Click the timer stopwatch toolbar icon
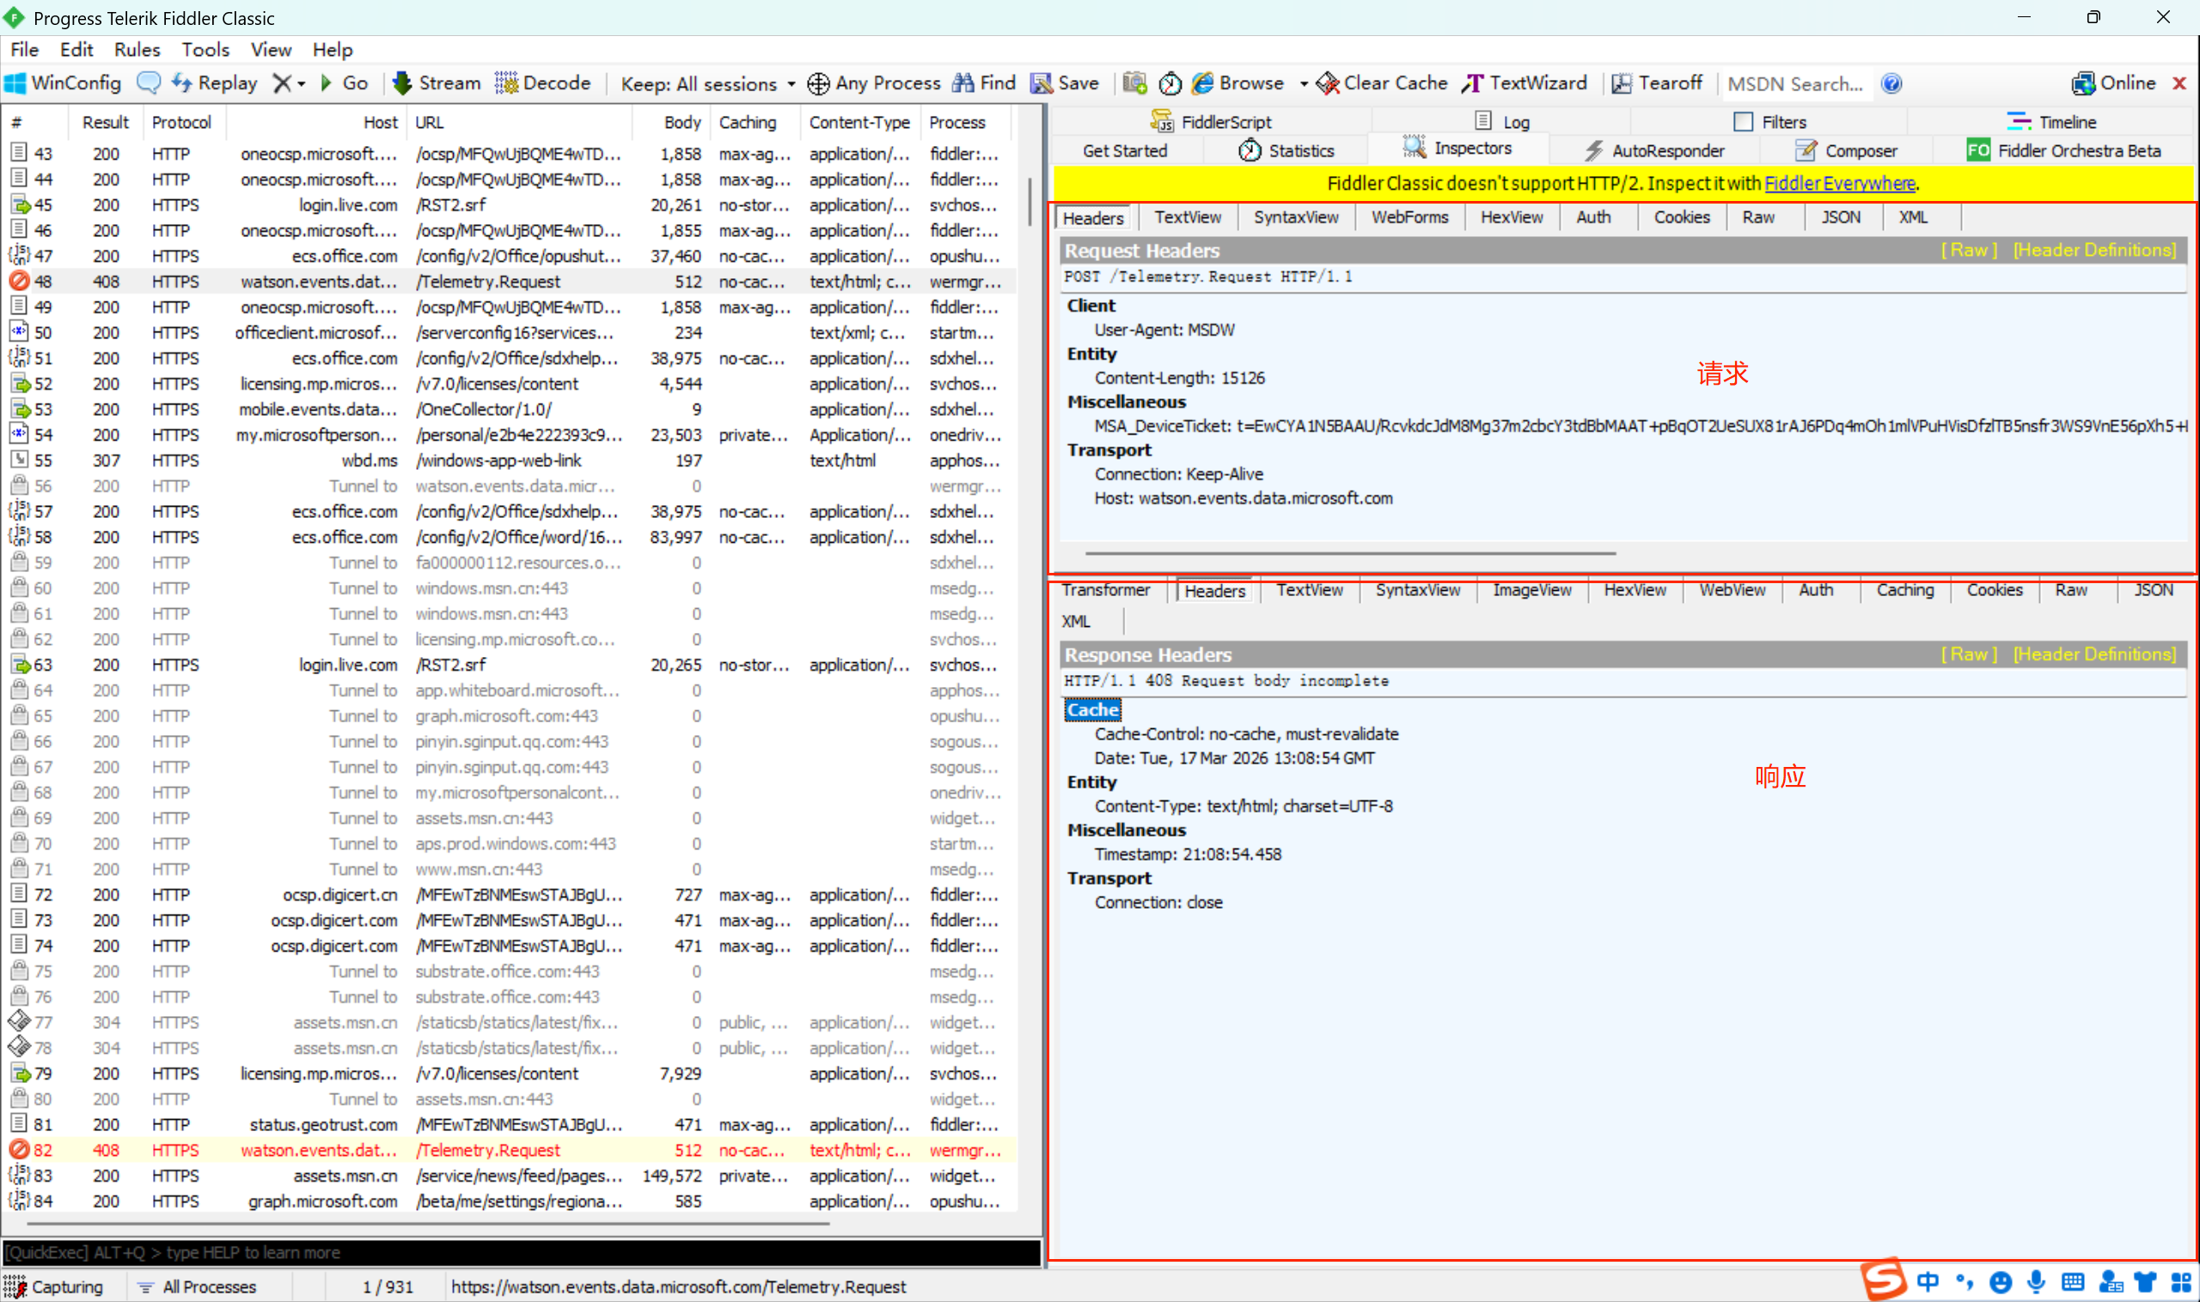 pyautogui.click(x=1170, y=83)
